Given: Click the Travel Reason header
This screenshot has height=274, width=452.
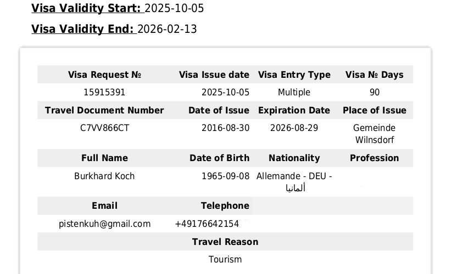Looking at the screenshot, I should click(225, 242).
